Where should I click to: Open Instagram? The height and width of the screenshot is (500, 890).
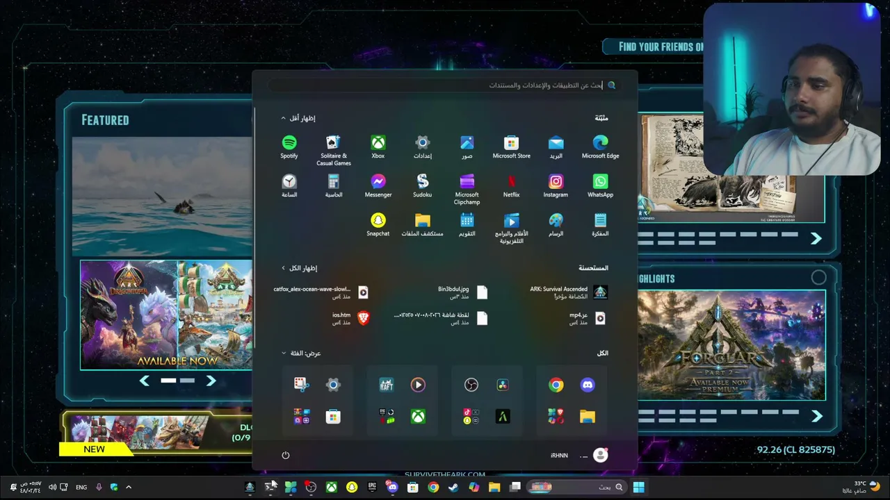tap(556, 186)
